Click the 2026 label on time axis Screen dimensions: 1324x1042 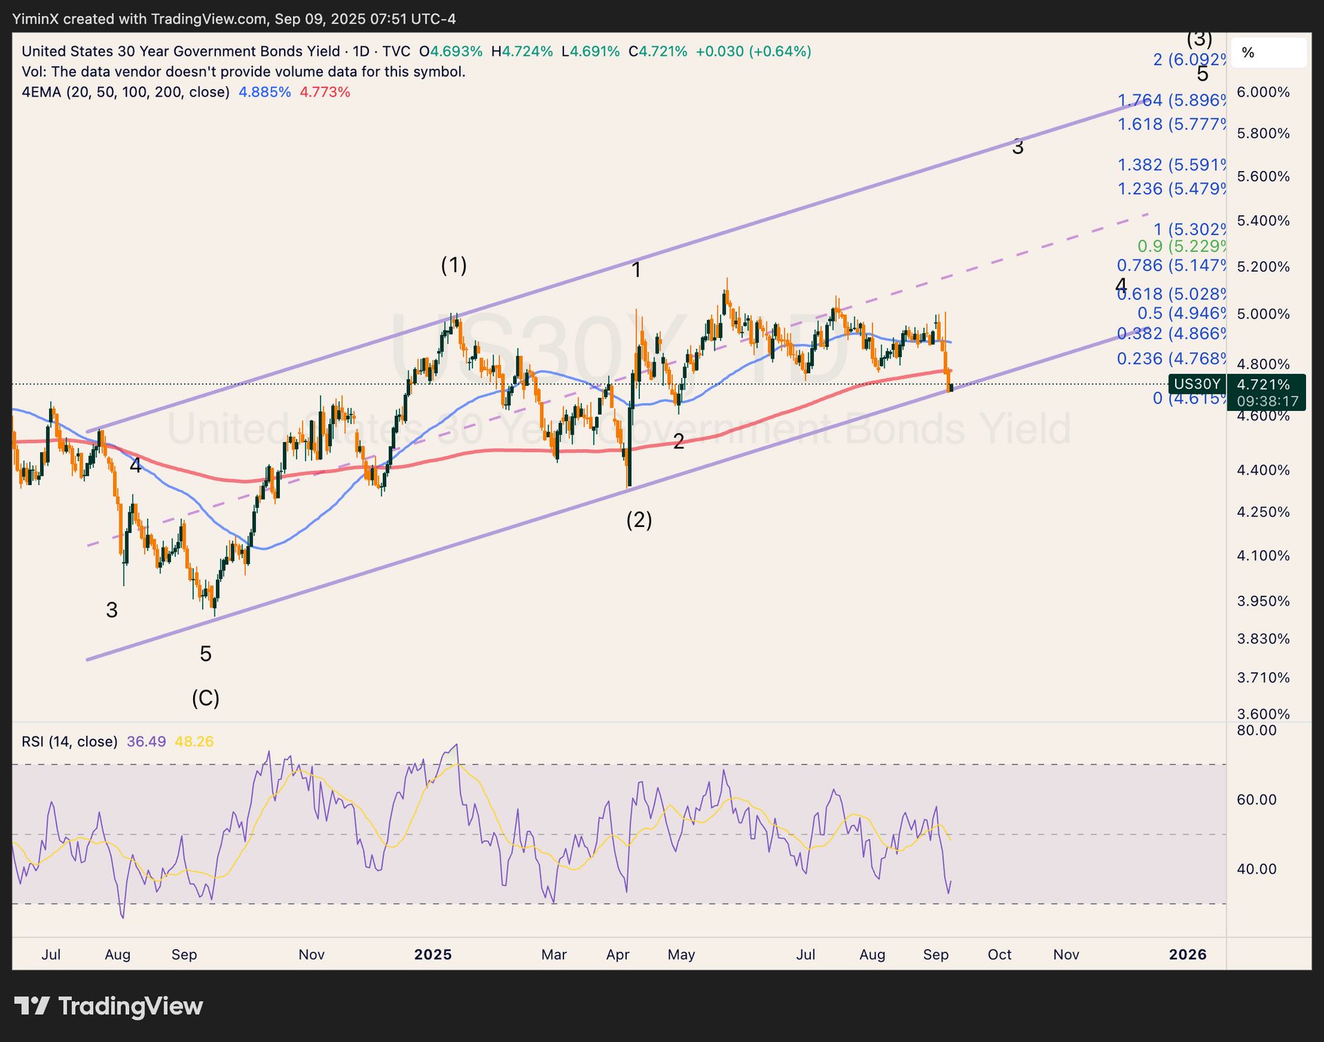(x=1187, y=954)
